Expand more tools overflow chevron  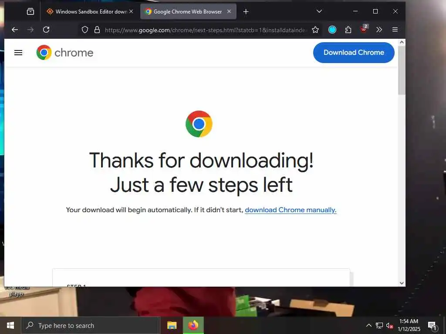[x=379, y=30]
